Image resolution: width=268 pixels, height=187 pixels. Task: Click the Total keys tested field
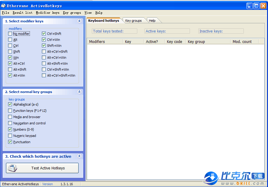(115, 31)
